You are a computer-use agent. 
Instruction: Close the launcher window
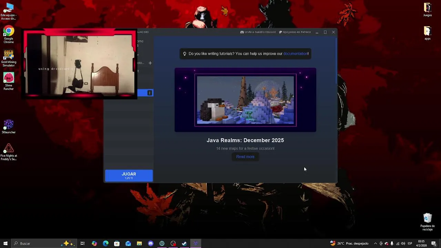334,32
